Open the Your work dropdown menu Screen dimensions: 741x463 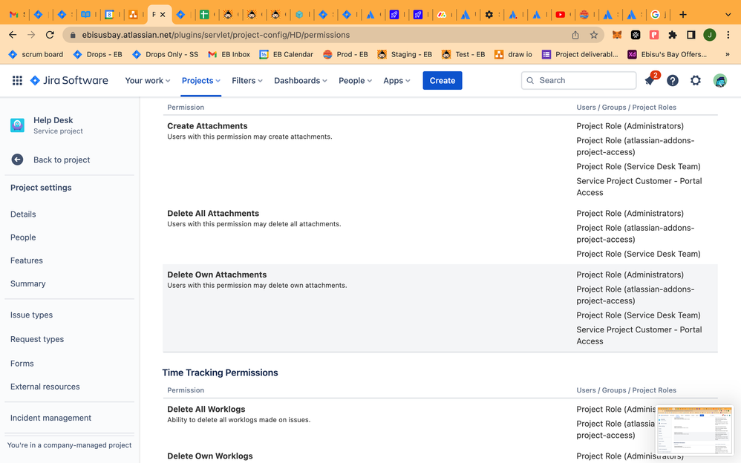148,80
